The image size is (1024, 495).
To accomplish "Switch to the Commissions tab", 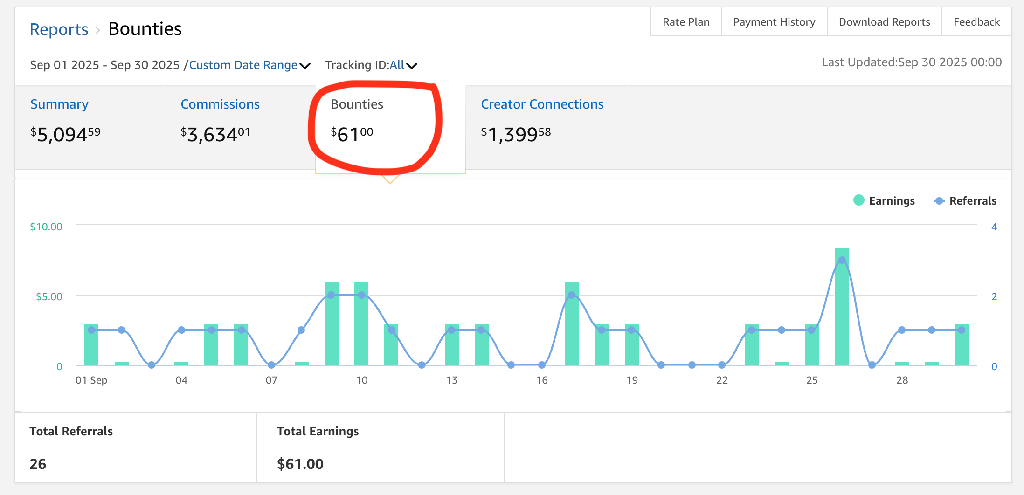I will coord(220,104).
